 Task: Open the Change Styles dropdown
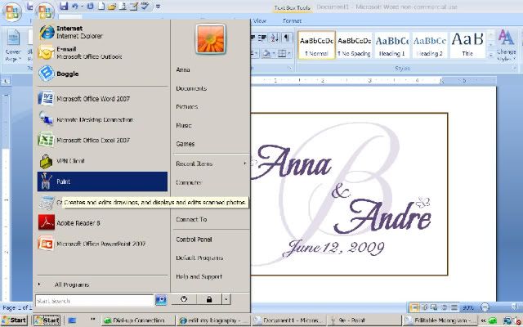pyautogui.click(x=507, y=46)
